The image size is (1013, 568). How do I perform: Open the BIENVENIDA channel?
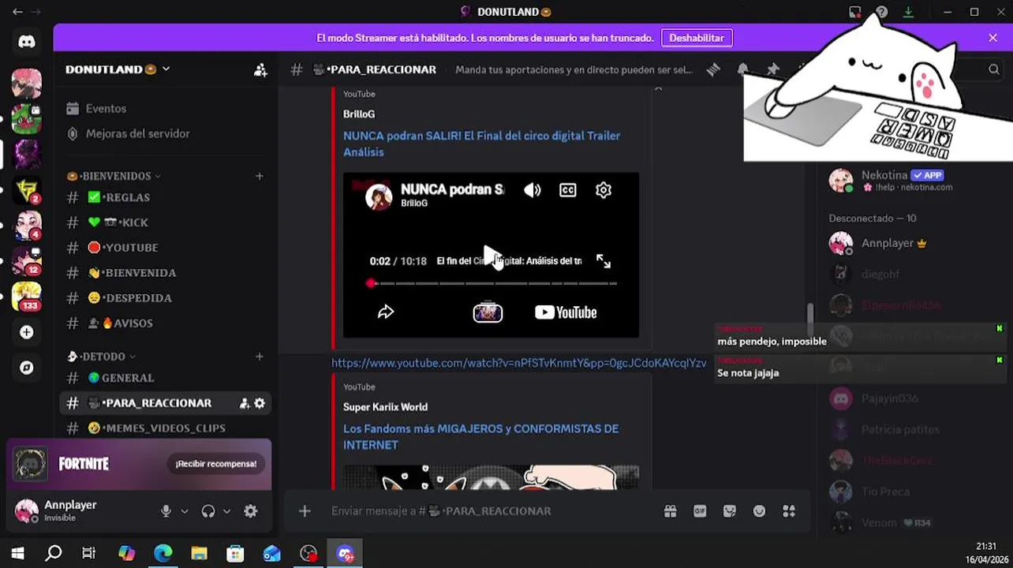click(x=166, y=273)
